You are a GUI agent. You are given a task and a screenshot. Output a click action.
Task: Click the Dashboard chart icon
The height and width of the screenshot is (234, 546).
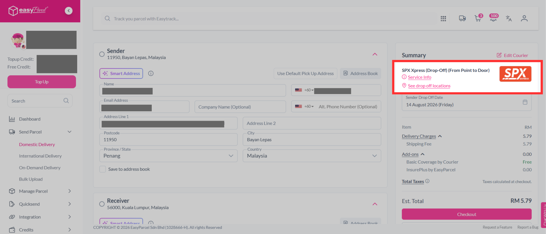(x=12, y=119)
